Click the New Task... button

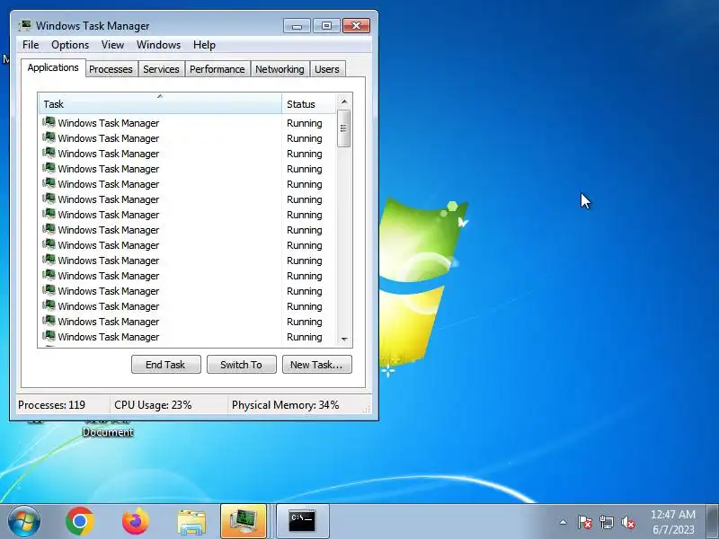pos(317,365)
